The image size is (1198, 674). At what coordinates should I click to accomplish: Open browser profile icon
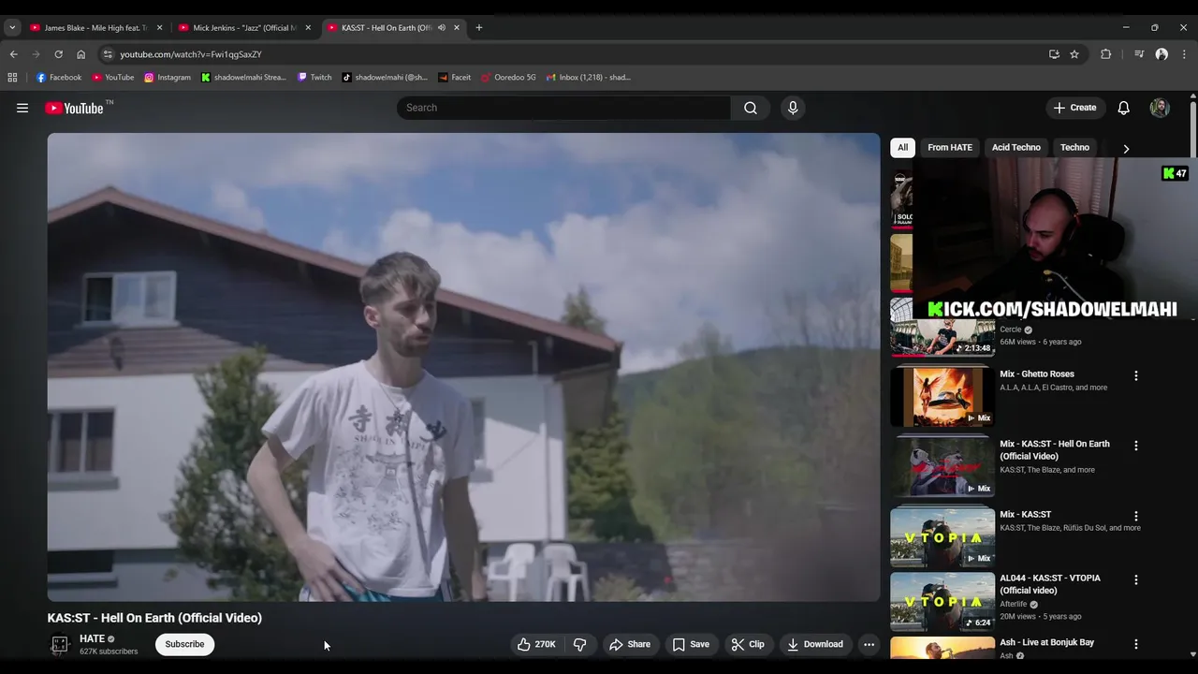(1161, 54)
